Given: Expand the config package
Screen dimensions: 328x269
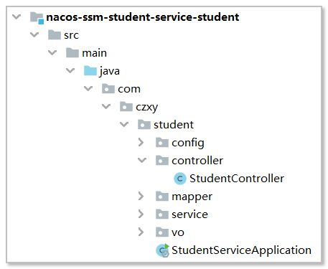Looking at the screenshot, I should click(141, 143).
